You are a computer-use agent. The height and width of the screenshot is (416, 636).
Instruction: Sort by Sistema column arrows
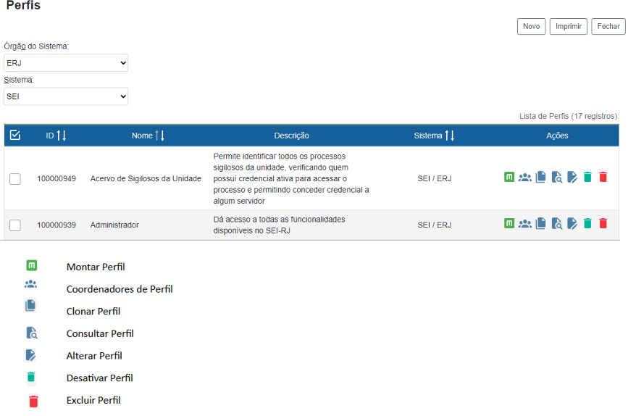coord(450,136)
